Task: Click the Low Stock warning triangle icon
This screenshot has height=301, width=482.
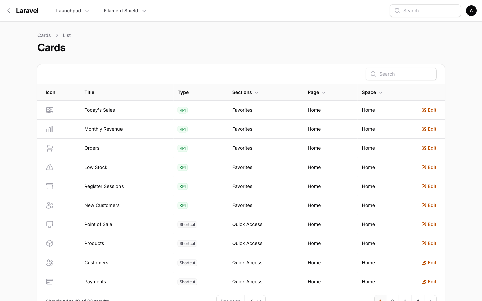Action: point(50,167)
